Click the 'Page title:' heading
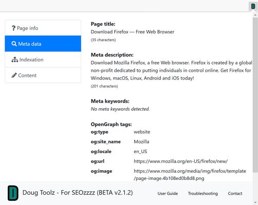The width and height of the screenshot is (258, 205). tap(103, 24)
